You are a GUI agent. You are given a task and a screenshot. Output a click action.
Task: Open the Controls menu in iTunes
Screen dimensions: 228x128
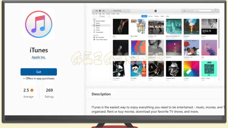108,14
